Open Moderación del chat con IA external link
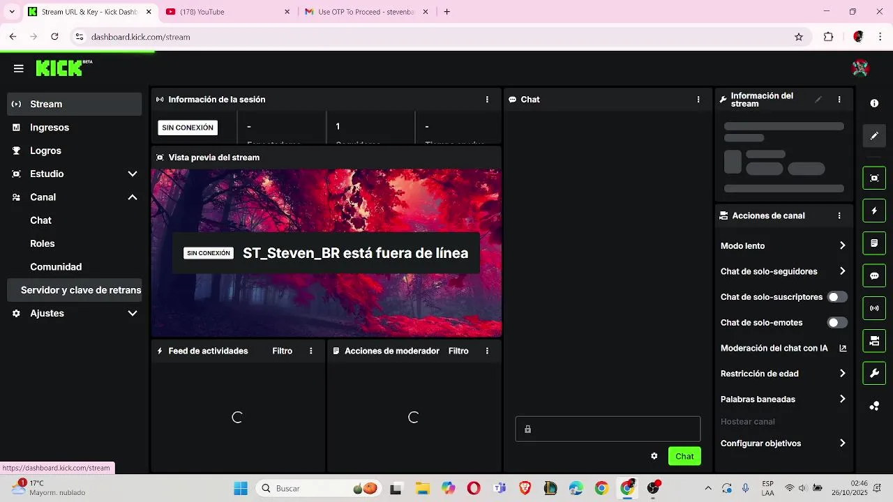 click(x=843, y=348)
